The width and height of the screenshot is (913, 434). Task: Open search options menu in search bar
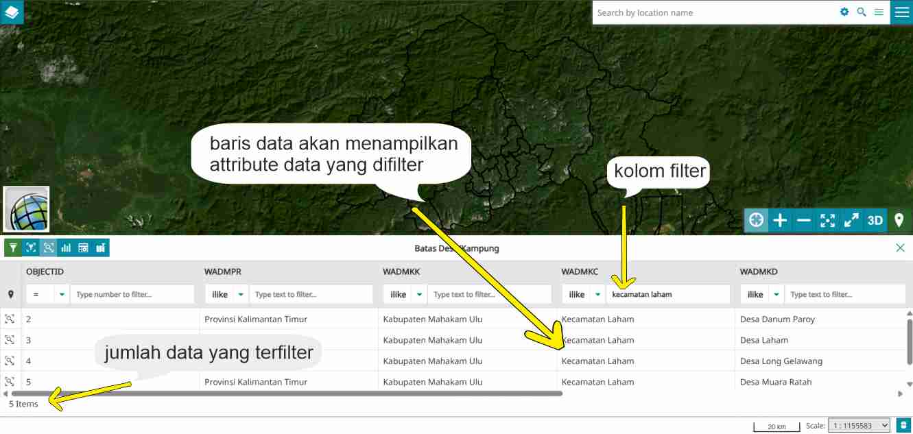pyautogui.click(x=879, y=12)
